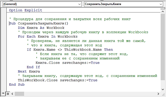Click comment 'Процедура для сохранения и закрытия'
Screen dimensions: 166x97
(x=70, y=19)
